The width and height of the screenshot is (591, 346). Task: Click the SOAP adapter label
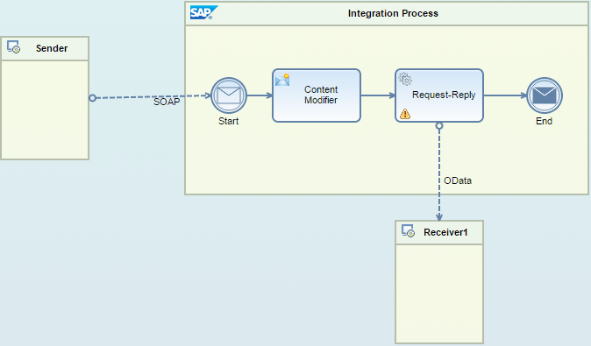click(167, 102)
